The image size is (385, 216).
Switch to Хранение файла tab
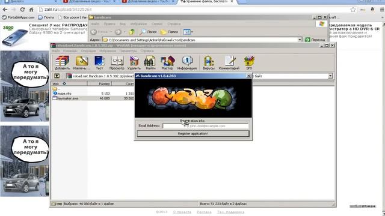click(207, 1)
